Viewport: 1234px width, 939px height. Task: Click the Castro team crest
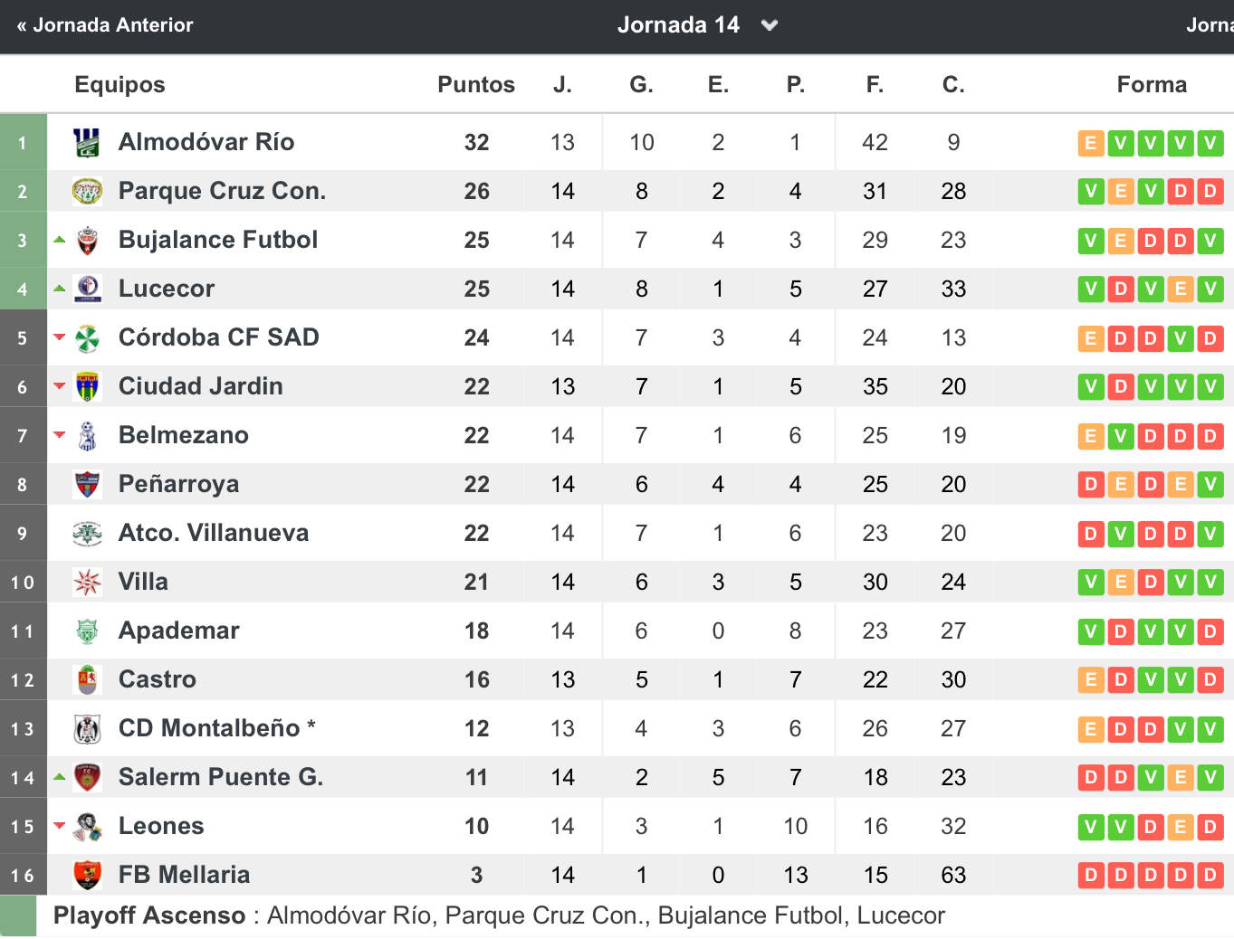click(87, 679)
